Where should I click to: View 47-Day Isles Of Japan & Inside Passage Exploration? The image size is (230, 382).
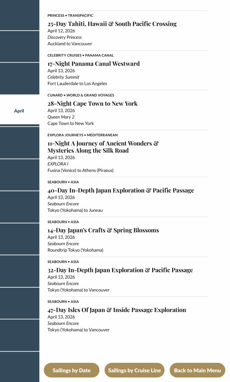coord(117,310)
